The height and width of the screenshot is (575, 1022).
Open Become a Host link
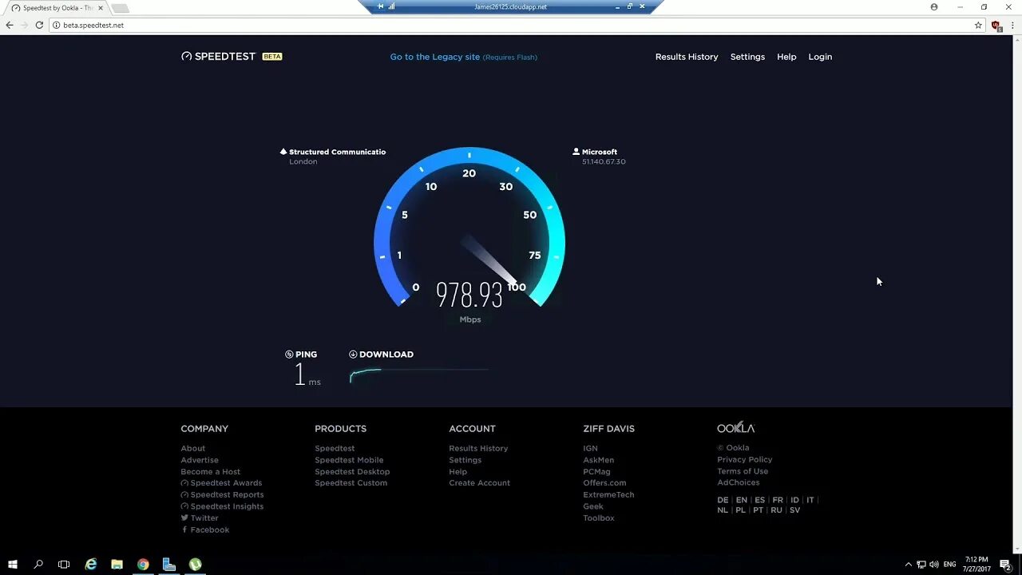click(210, 471)
